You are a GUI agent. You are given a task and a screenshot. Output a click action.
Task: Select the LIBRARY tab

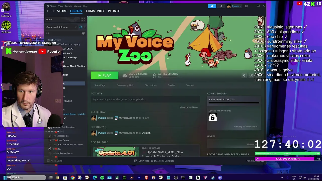point(76,11)
